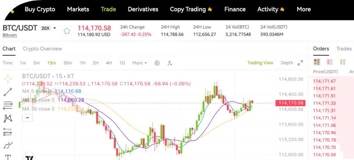Switch to the Crypto Overview tab
This screenshot has height=160, width=354.
pyautogui.click(x=42, y=49)
